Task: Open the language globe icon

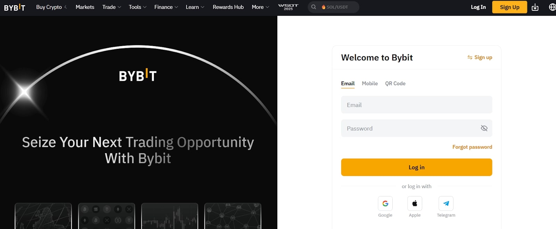Action: pos(552,7)
